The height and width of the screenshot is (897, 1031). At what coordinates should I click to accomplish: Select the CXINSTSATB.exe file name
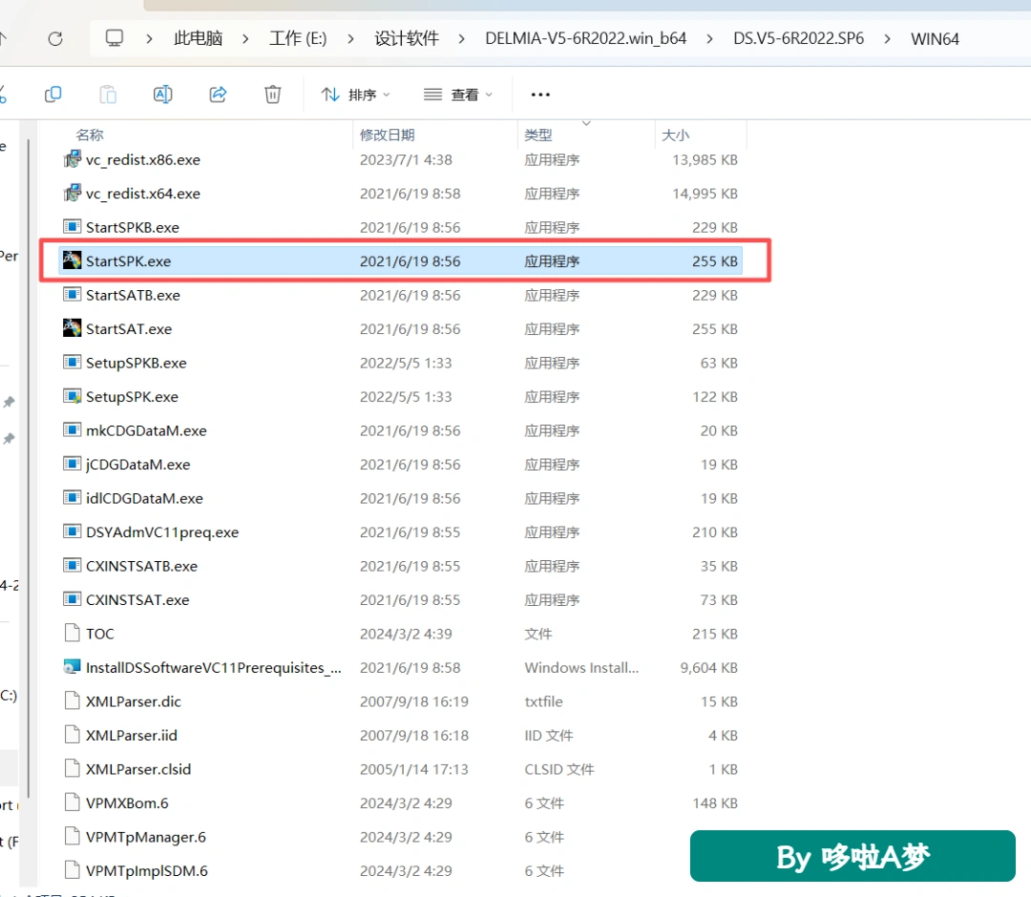pos(141,567)
